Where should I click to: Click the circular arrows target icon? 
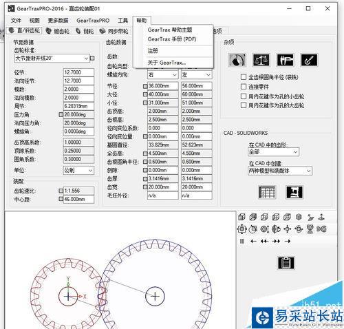click(x=299, y=229)
